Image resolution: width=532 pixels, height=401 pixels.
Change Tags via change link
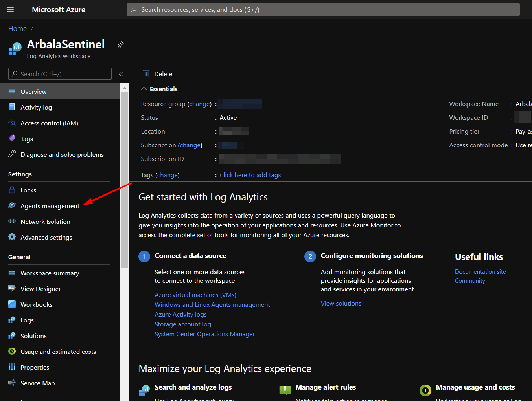[x=168, y=175]
